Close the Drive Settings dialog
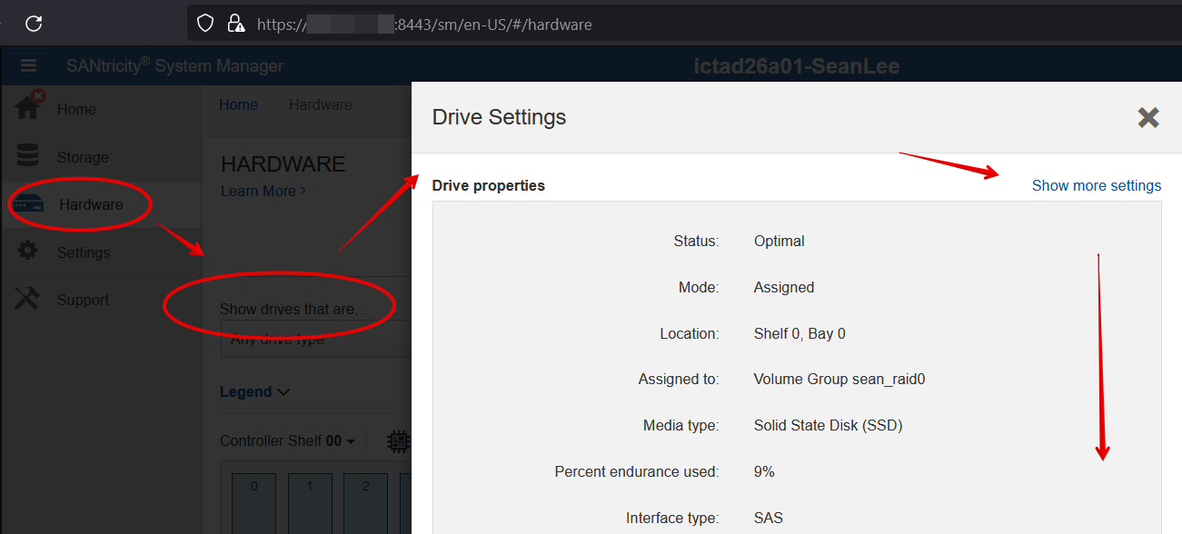 [x=1148, y=117]
